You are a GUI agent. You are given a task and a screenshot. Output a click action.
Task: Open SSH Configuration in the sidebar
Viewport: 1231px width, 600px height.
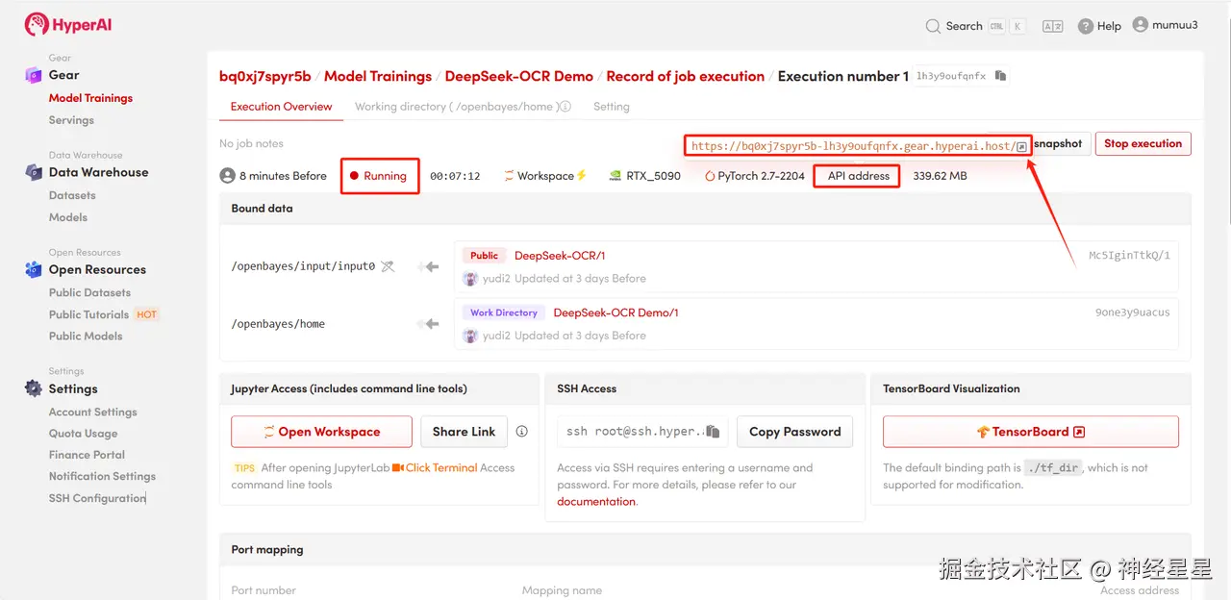tap(97, 498)
